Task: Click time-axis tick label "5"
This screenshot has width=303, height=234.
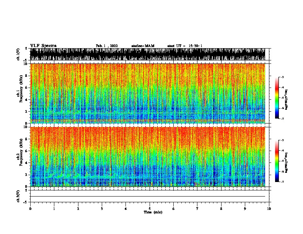Action: pos(150,209)
